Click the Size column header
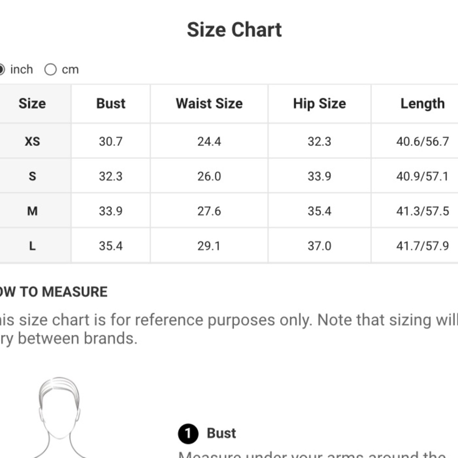 32,104
